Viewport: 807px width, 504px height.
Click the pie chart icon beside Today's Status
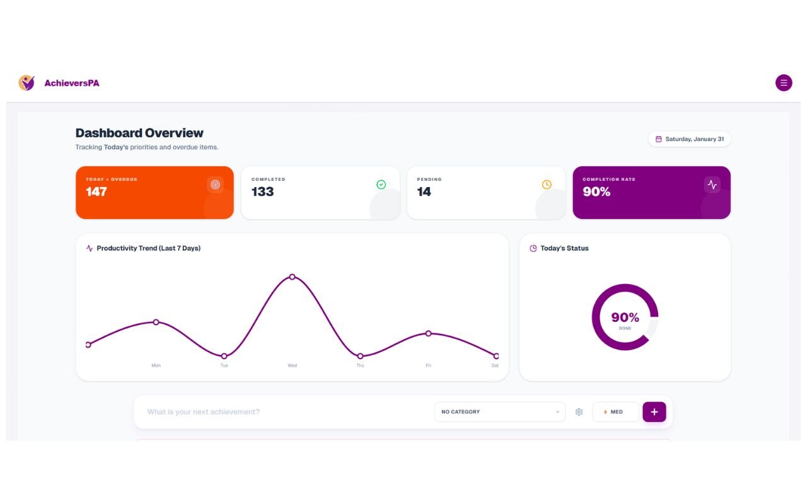point(533,248)
